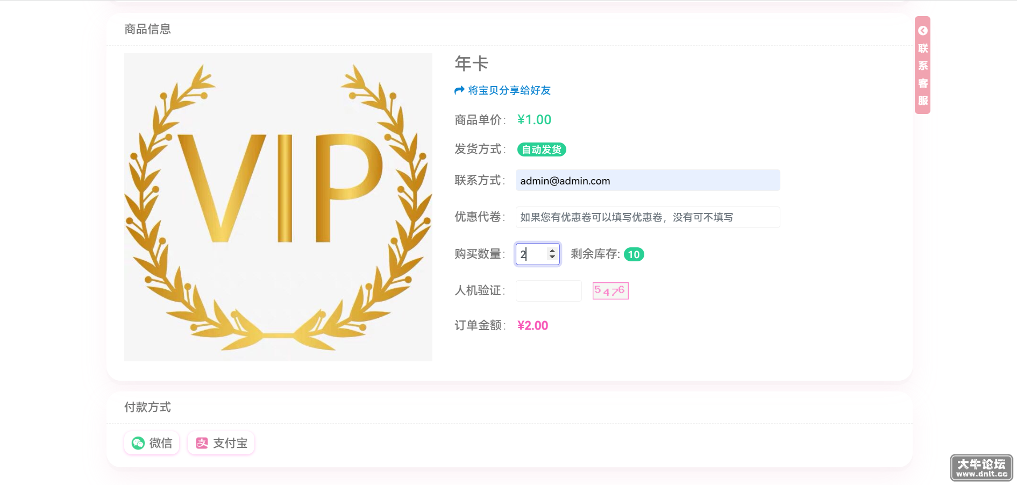This screenshot has width=1017, height=485.
Task: Click the 订单金额 label
Action: 480,325
